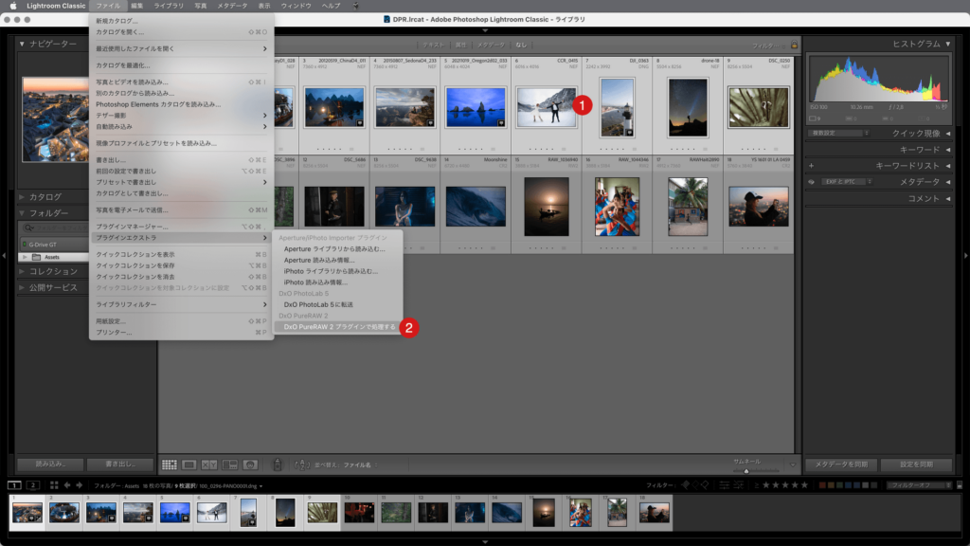This screenshot has width=970, height=546.
Task: Select Assets folder in folder tree
Action: tap(53, 257)
